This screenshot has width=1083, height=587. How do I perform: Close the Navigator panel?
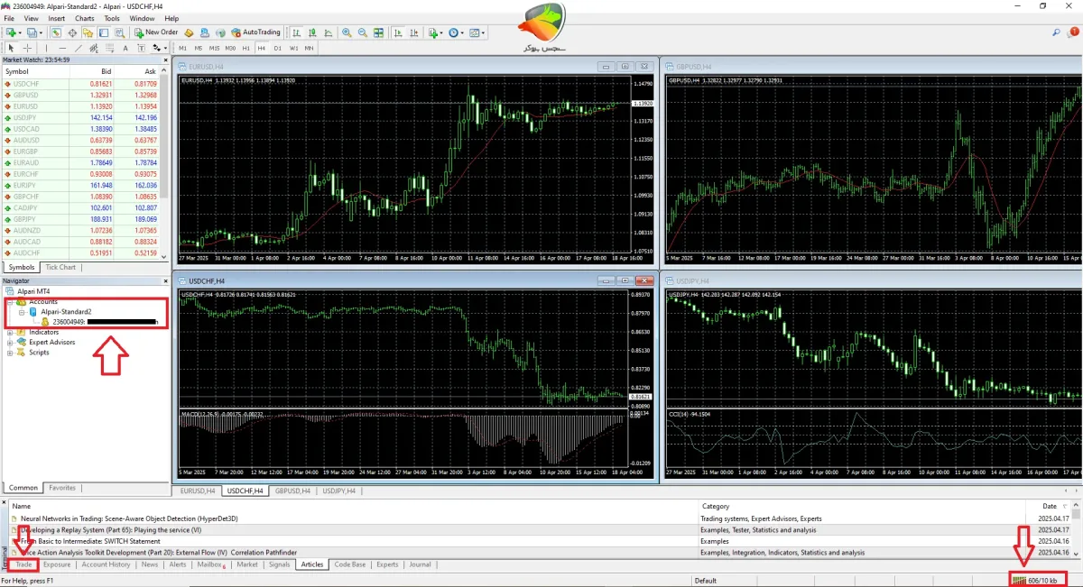pos(165,280)
